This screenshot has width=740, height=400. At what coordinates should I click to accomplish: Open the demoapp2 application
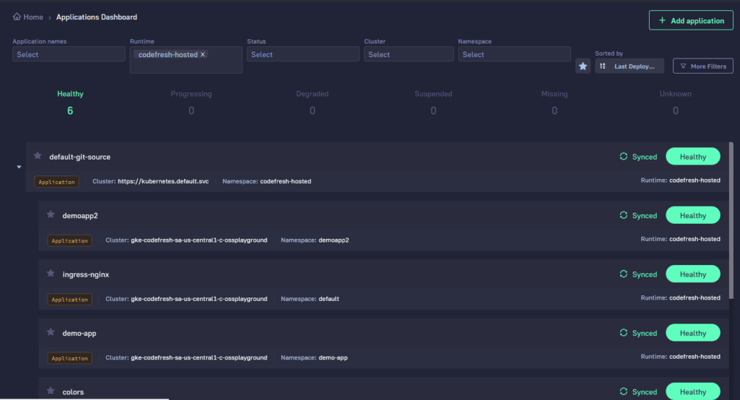tap(80, 216)
